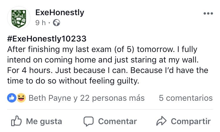Open the 5 comentarios link
220x132 pixels.
click(x=186, y=98)
